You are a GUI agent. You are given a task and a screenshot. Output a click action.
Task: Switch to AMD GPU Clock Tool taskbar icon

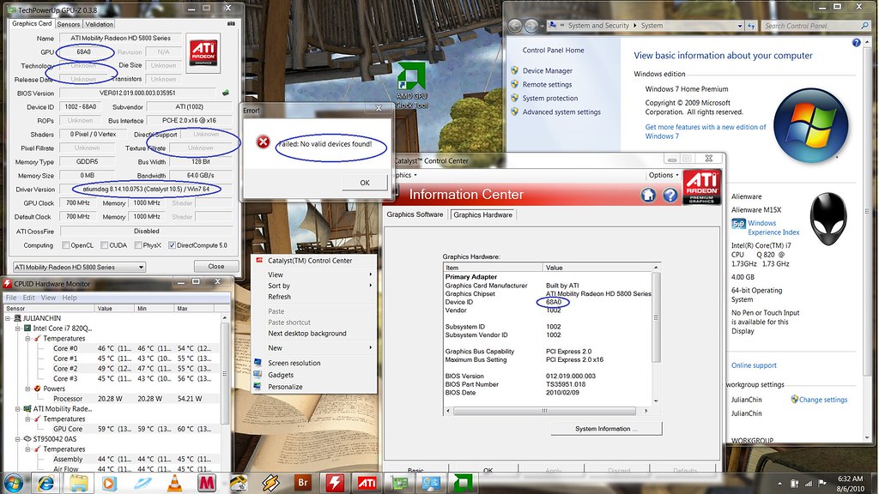[463, 483]
